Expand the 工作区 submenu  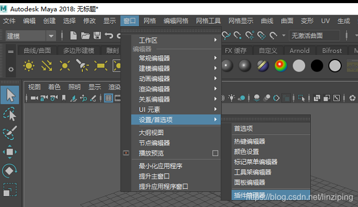[176, 40]
